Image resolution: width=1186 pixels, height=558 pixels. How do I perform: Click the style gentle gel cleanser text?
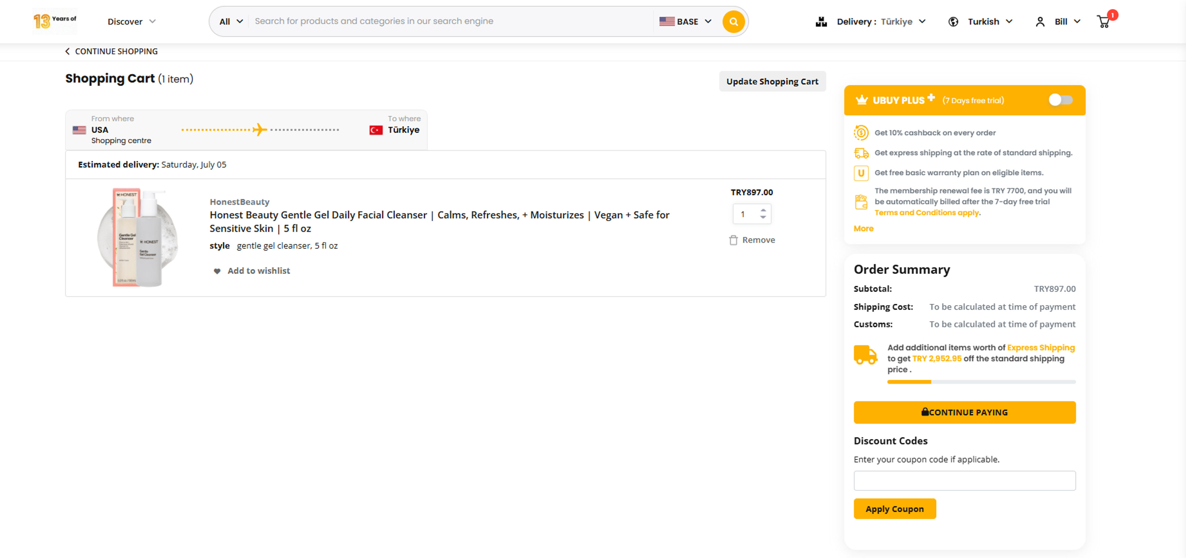(x=273, y=246)
